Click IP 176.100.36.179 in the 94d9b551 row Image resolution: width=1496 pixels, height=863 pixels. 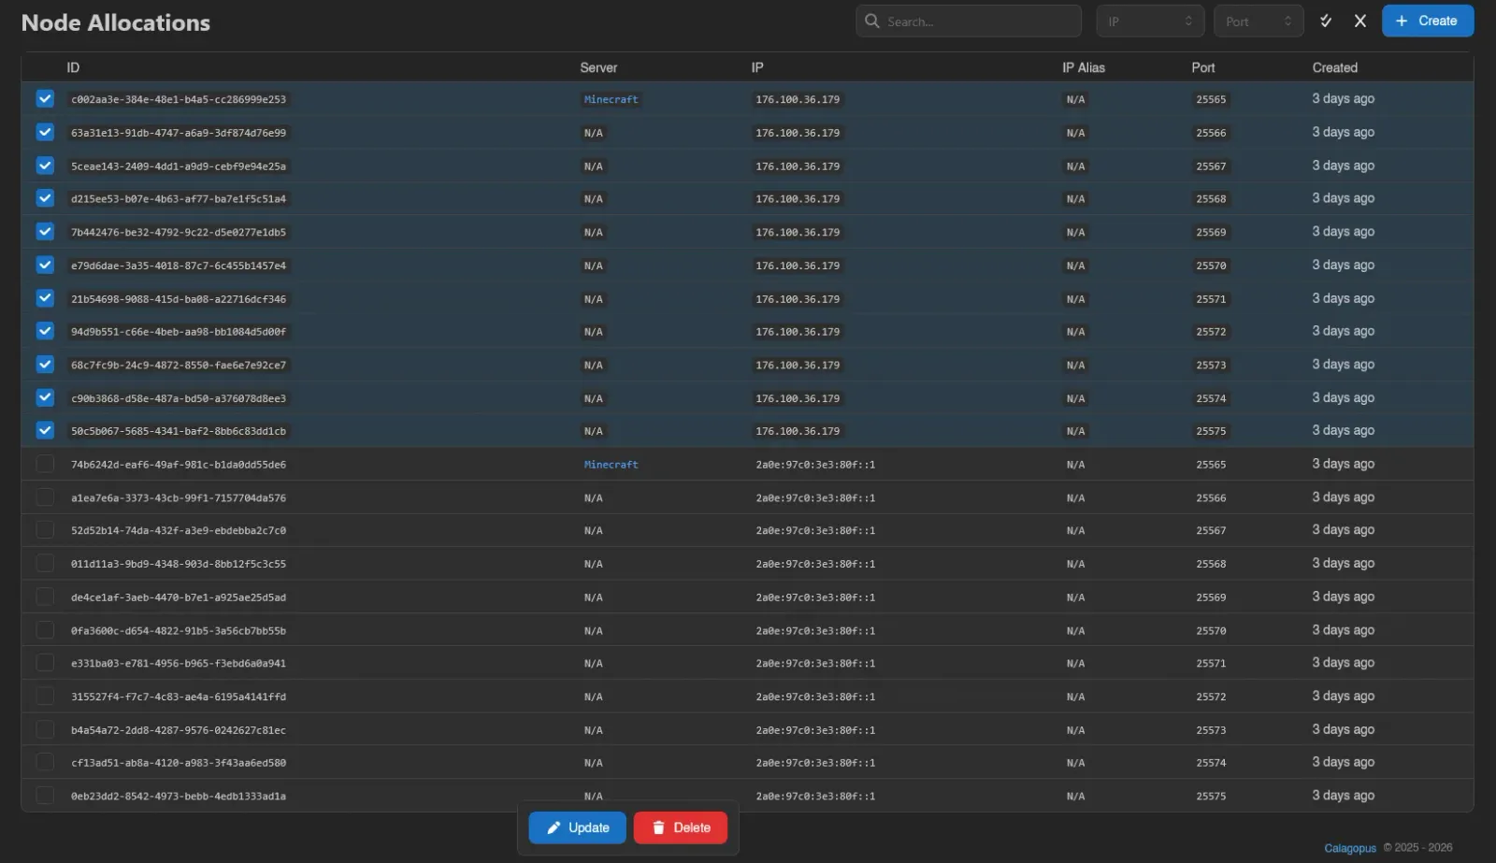798,332
